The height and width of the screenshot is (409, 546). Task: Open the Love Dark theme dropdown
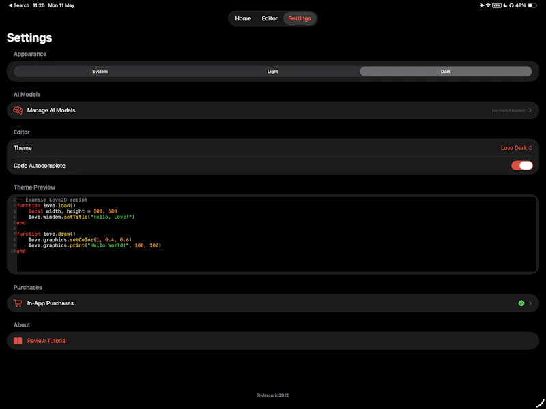tap(517, 148)
